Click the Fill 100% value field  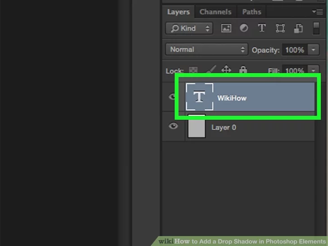[295, 69]
